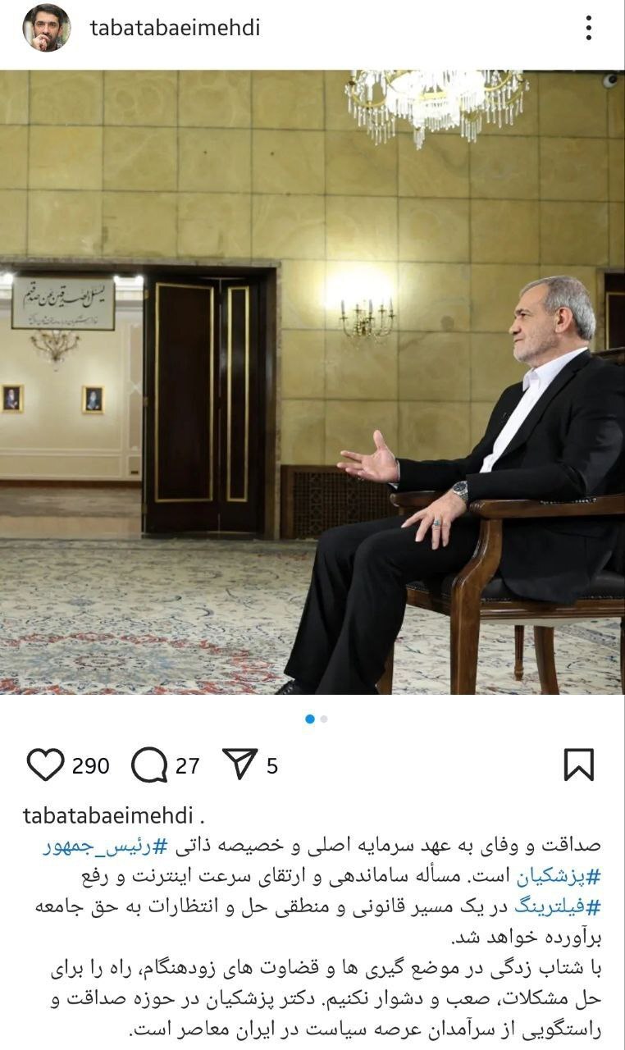Open the tabatabaeimehdi profile picture

coord(46,28)
